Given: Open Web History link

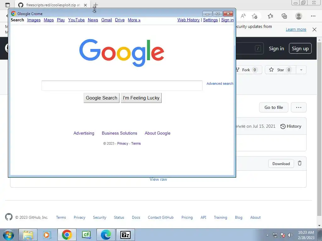Looking at the screenshot, I should pos(189,20).
